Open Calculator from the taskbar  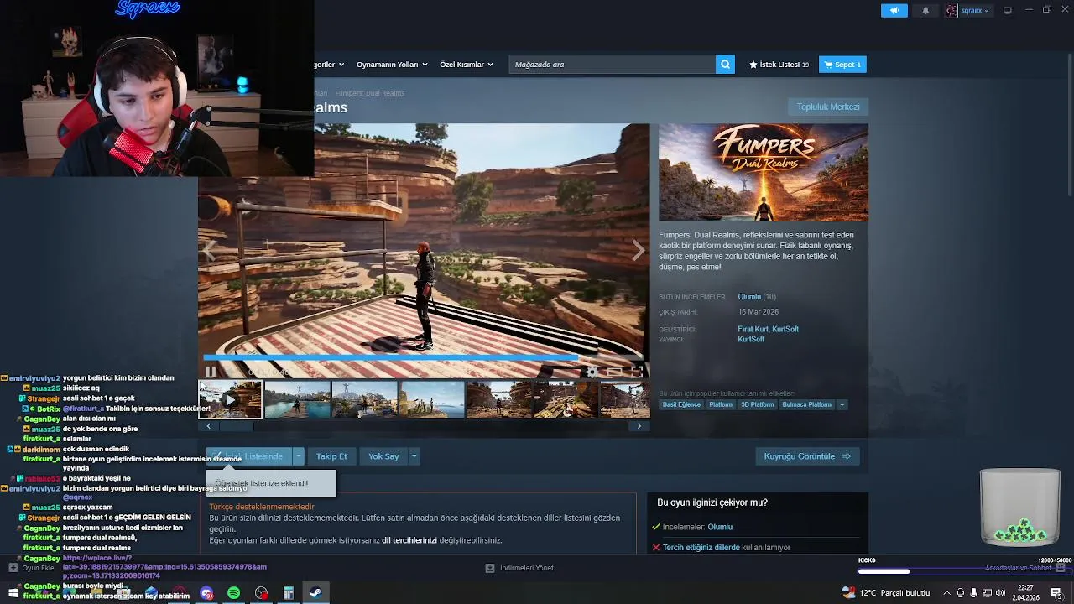pyautogui.click(x=288, y=593)
